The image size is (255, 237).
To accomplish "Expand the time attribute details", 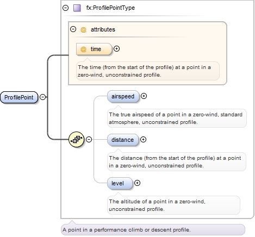I will (x=116, y=49).
